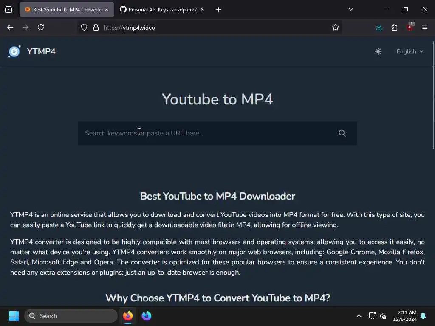Go back with the browser back arrow
The height and width of the screenshot is (326, 435).
point(10,28)
